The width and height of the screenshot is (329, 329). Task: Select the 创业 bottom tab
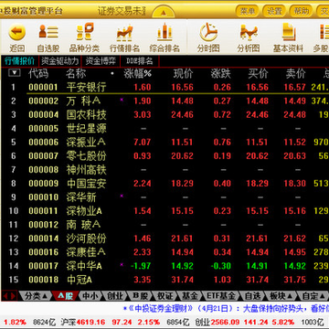coord(115,296)
